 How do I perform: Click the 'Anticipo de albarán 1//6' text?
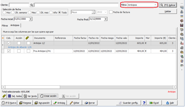[x=20, y=47]
